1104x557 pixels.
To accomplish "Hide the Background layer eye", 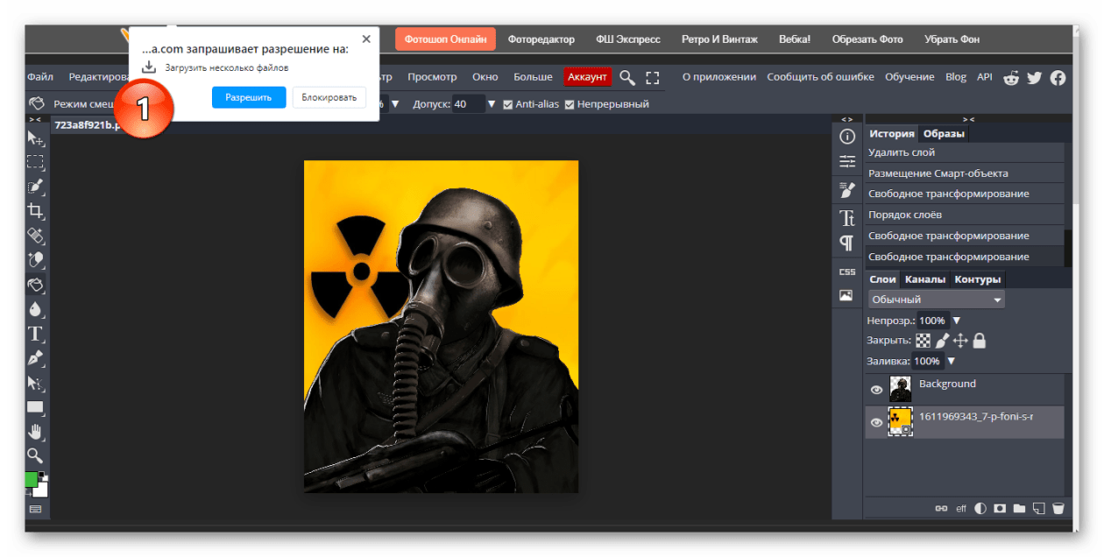I will (x=876, y=390).
